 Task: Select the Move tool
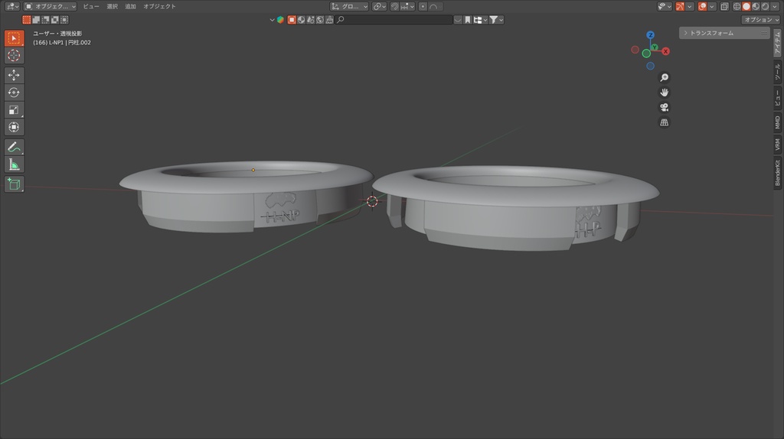[x=14, y=75]
